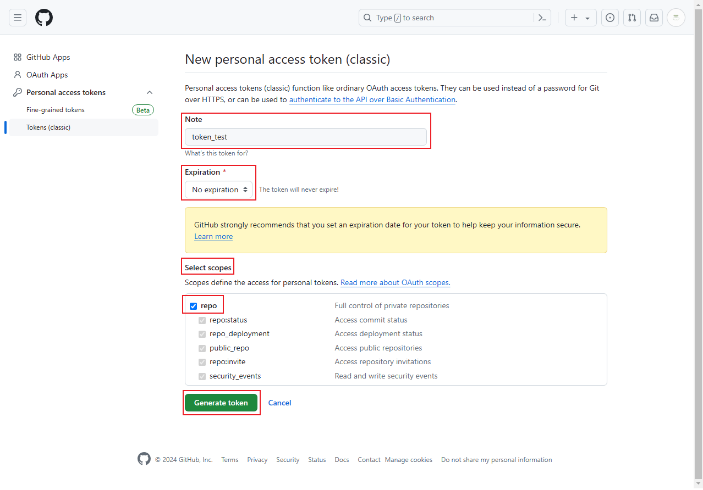This screenshot has height=490, width=703.
Task: Click 'Access public repositories' description text
Action: (378, 348)
